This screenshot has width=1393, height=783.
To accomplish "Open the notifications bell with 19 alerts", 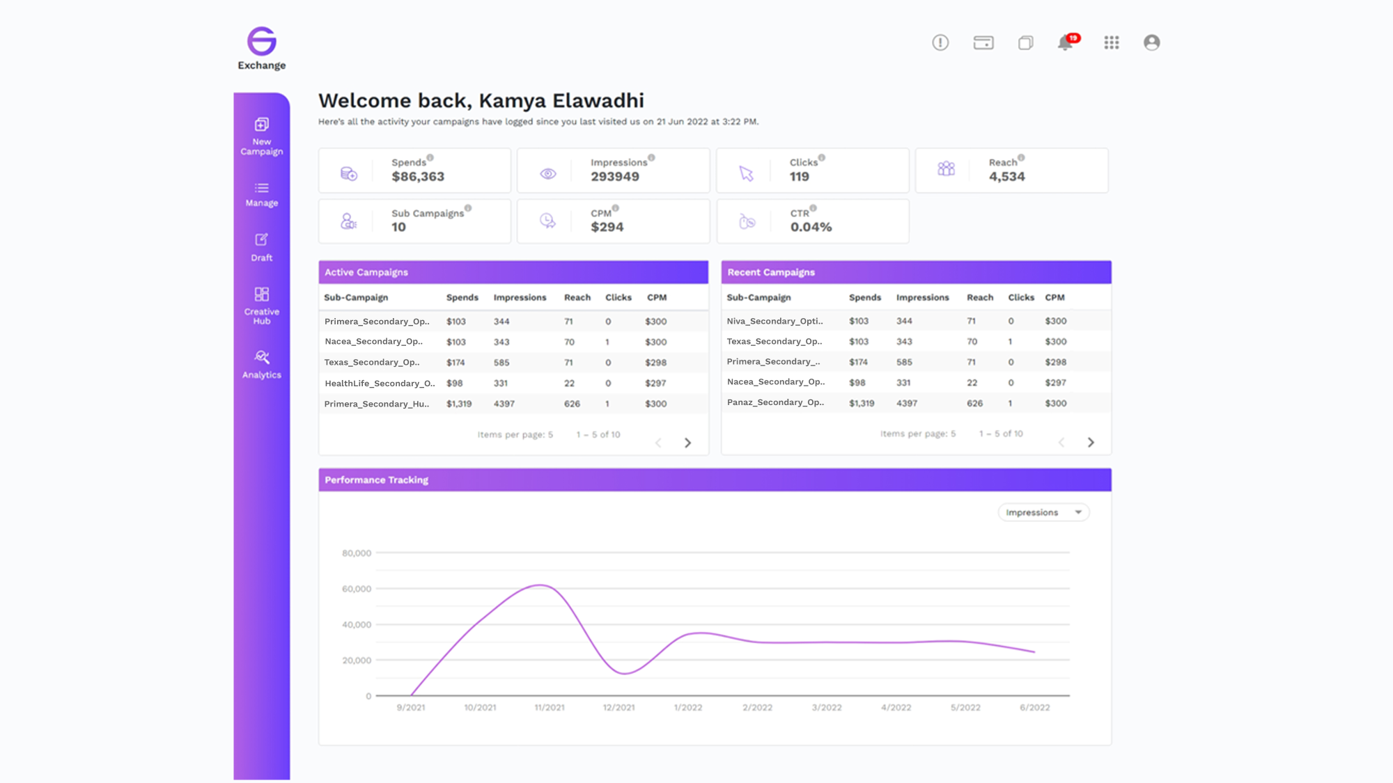I will 1064,42.
